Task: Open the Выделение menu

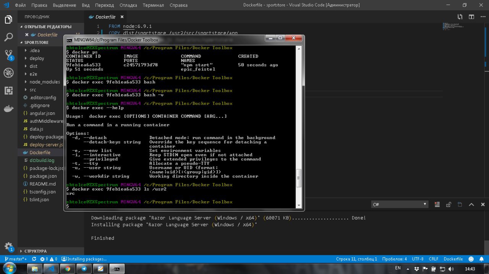Action: point(65,5)
